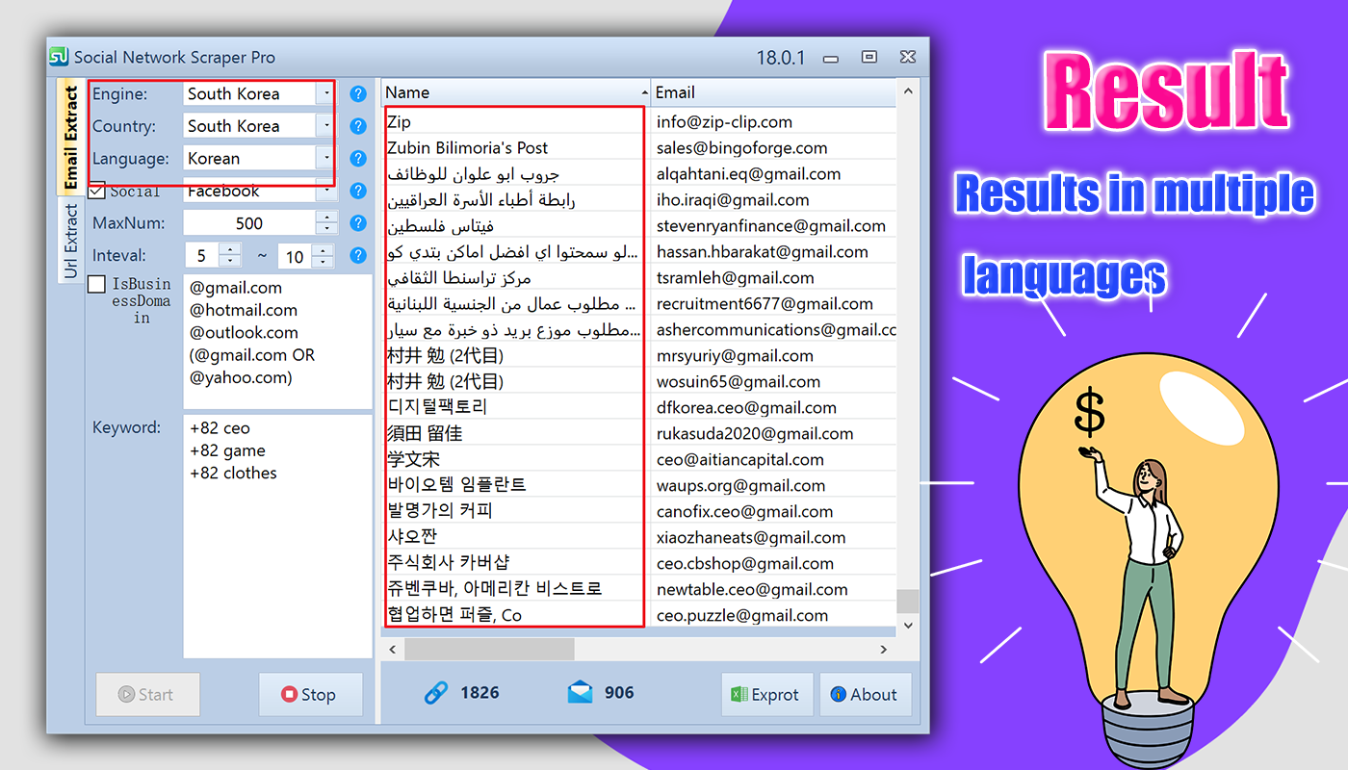Click the help icon beside Language
This screenshot has height=770, width=1348.
(x=358, y=159)
